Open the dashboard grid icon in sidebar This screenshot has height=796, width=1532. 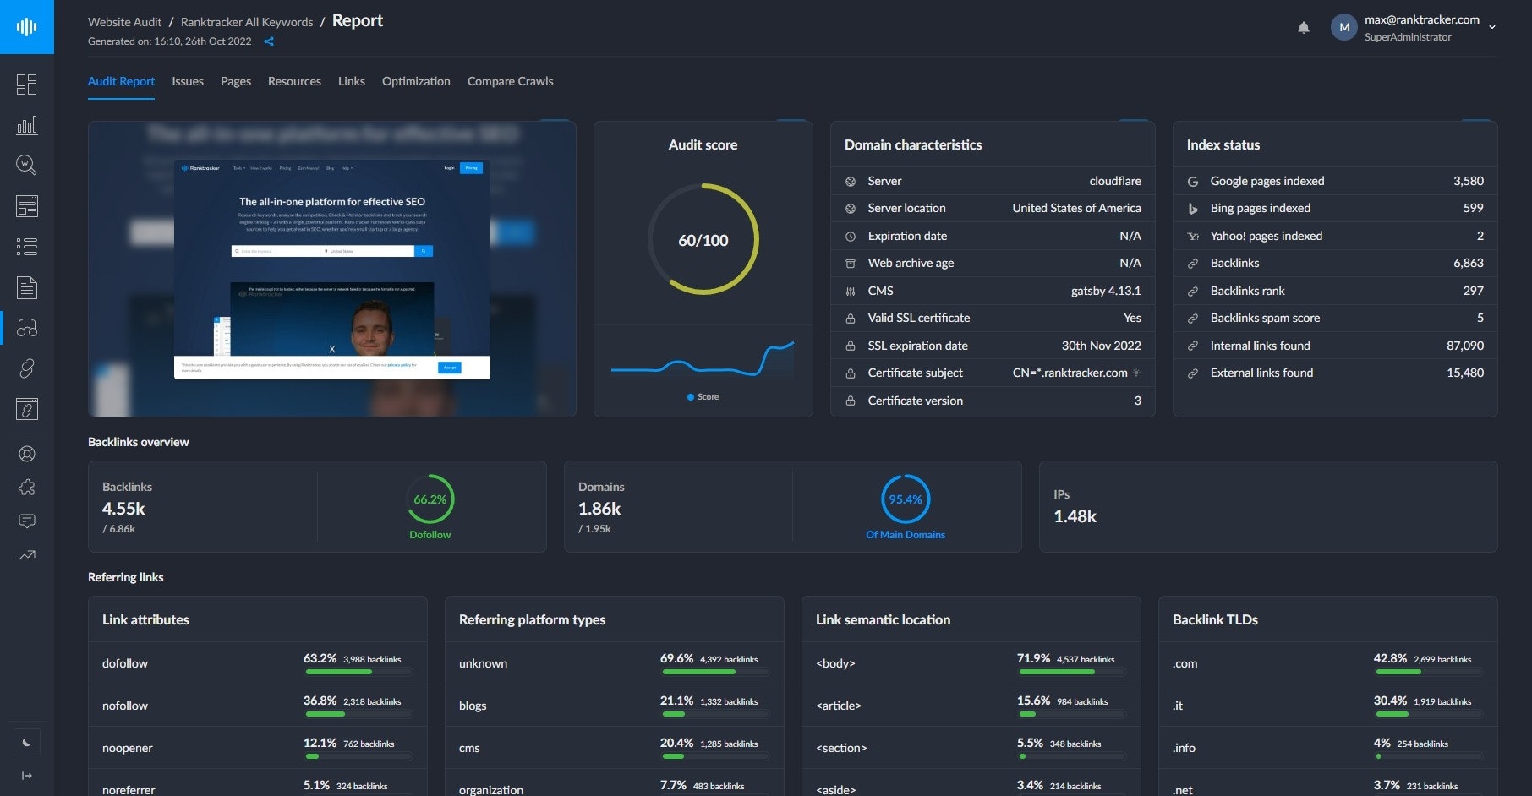pos(27,85)
